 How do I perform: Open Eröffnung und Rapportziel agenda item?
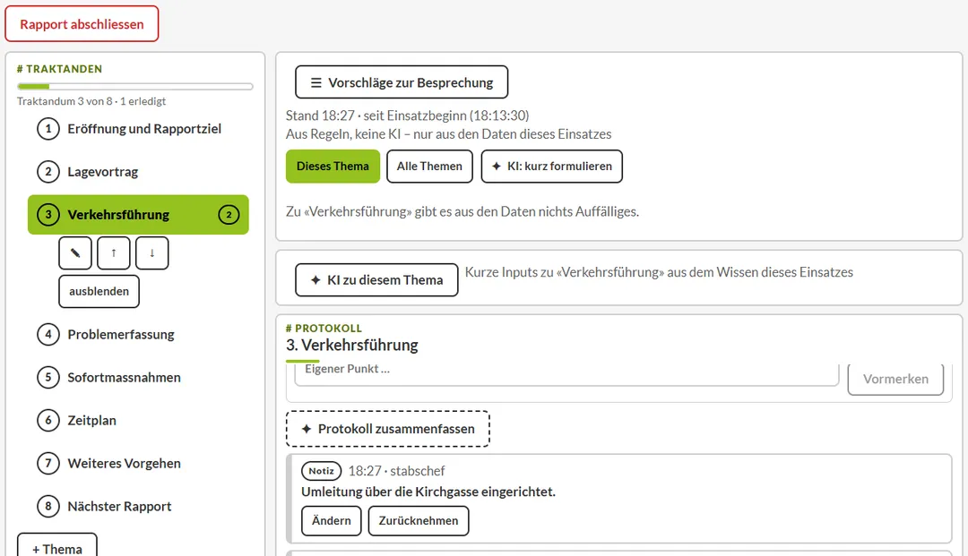tap(138, 129)
